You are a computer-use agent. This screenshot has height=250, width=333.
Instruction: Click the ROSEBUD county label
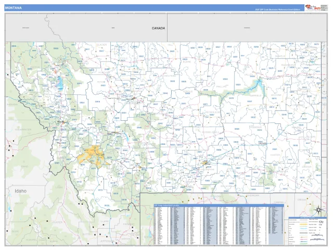[x=255, y=127]
